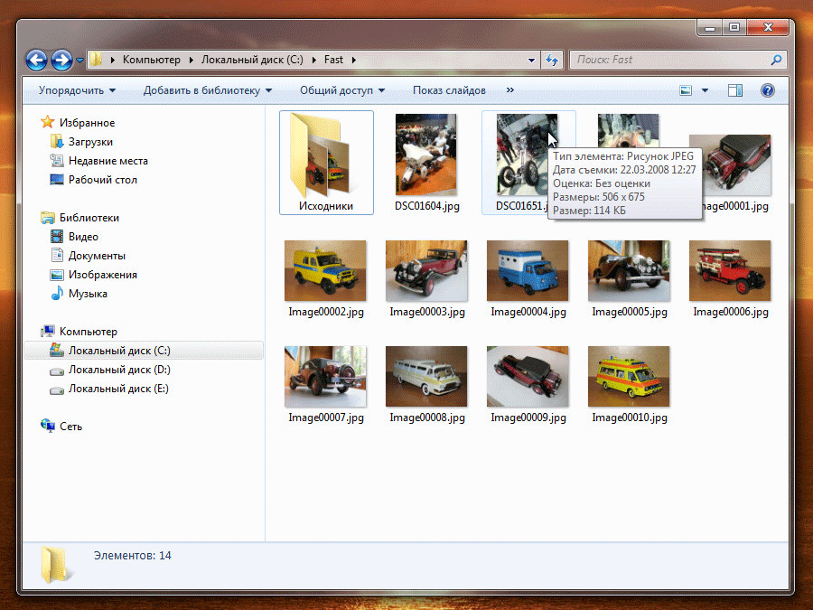Click the Библиотеки folder icon

coord(48,217)
